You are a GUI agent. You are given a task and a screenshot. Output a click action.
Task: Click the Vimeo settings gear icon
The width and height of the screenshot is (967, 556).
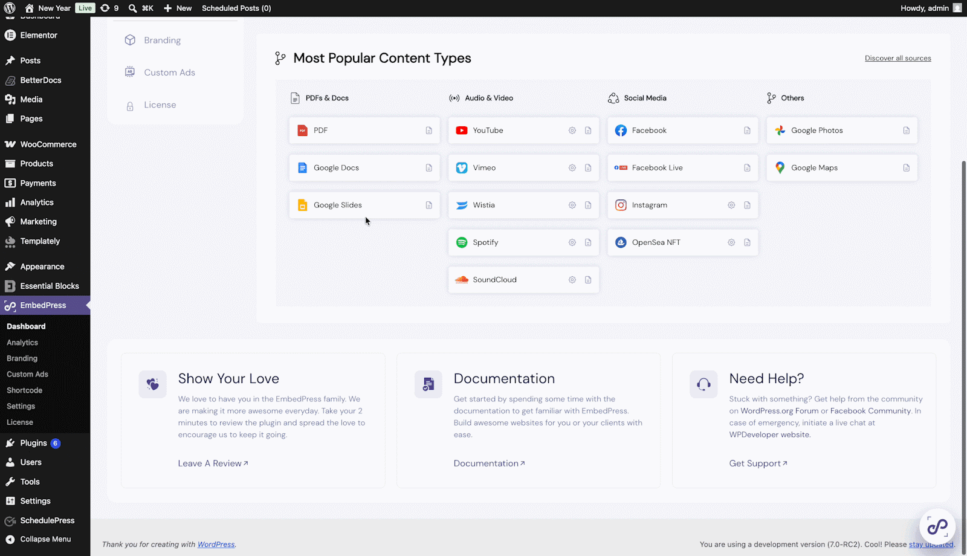(x=572, y=168)
